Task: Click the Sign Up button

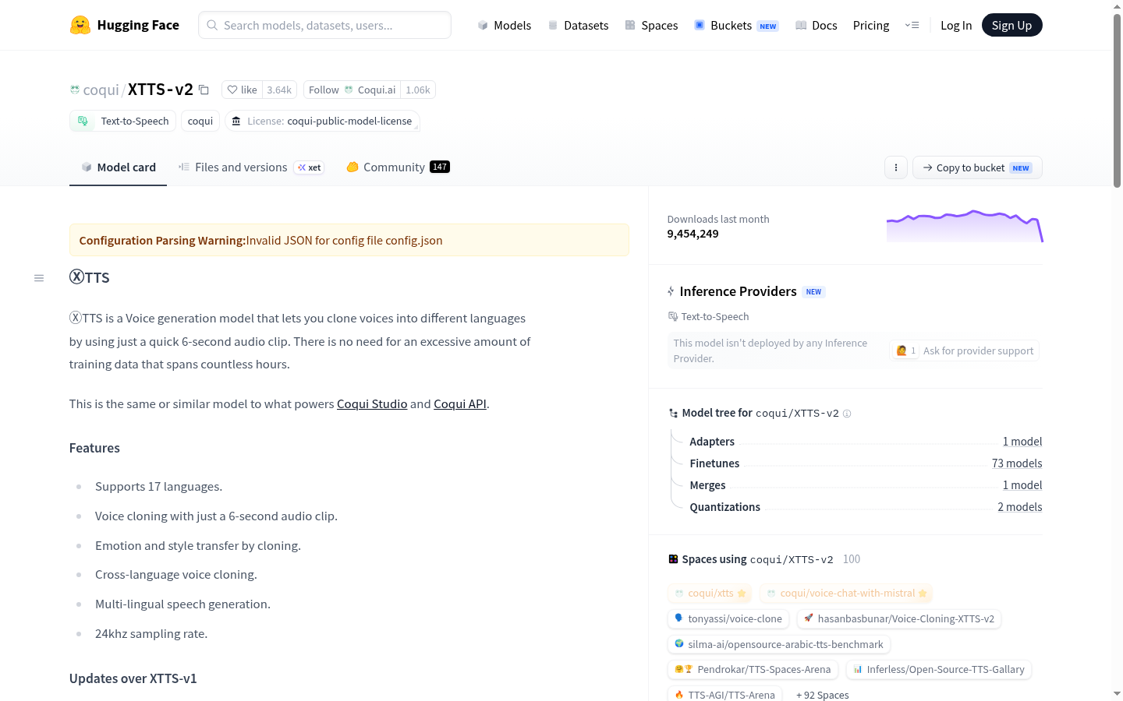Action: click(x=1011, y=25)
